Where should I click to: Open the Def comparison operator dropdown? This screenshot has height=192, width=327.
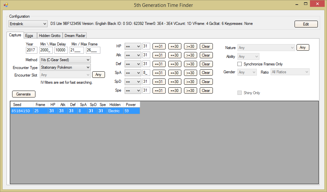[x=133, y=64]
